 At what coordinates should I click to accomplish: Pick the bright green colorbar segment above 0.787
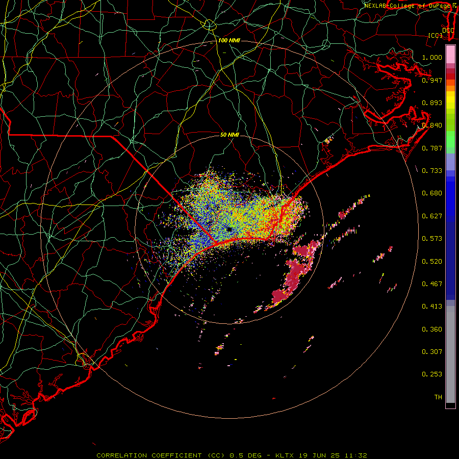[450, 139]
